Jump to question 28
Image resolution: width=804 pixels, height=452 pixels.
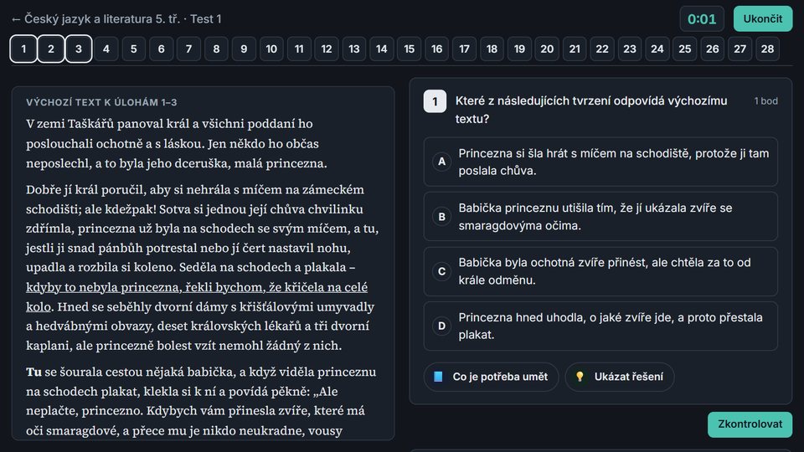point(768,49)
